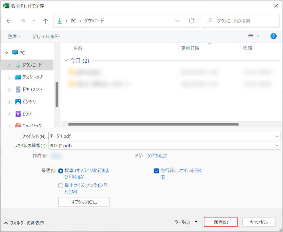Click the horizontal scrollbar in file list
The height and width of the screenshot is (232, 283).
[153, 124]
